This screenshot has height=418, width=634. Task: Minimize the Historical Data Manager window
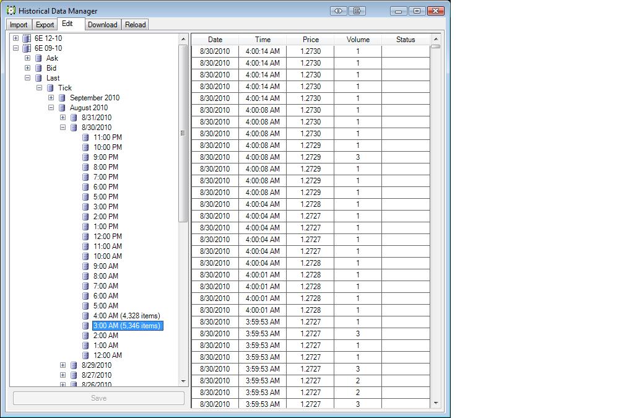398,11
